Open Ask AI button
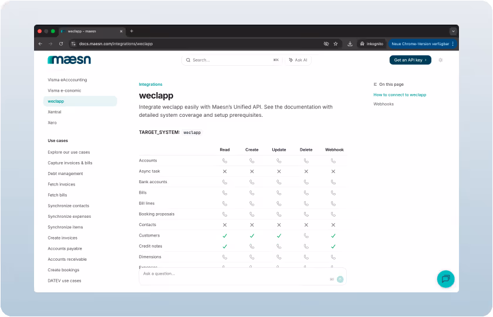The height and width of the screenshot is (317, 493). [x=298, y=60]
